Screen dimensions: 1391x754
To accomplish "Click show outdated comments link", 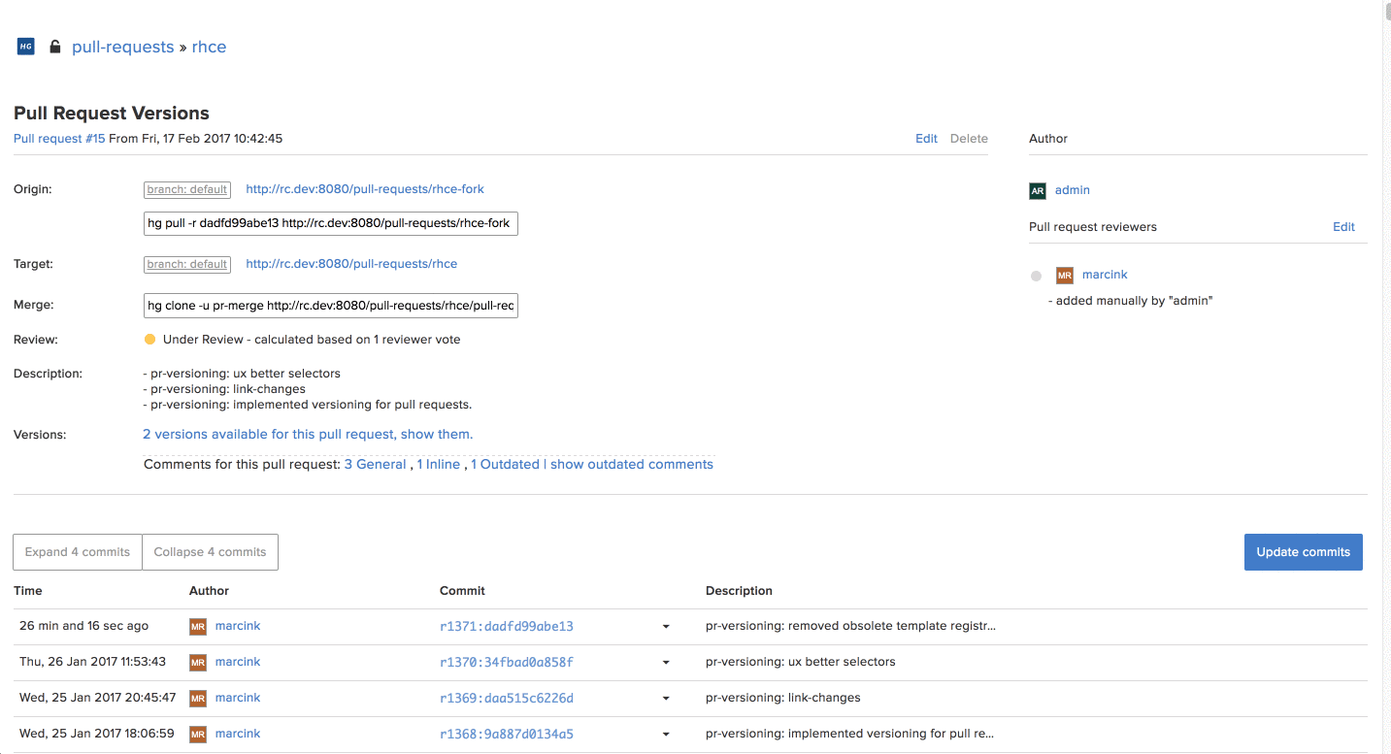I will 631,465.
